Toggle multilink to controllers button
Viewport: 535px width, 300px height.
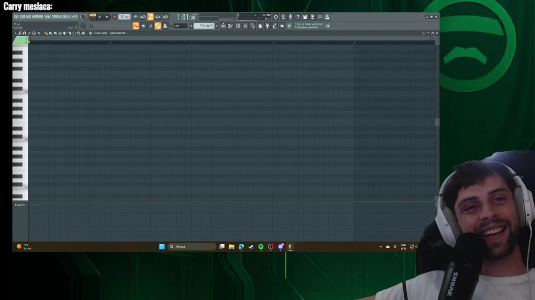(165, 26)
